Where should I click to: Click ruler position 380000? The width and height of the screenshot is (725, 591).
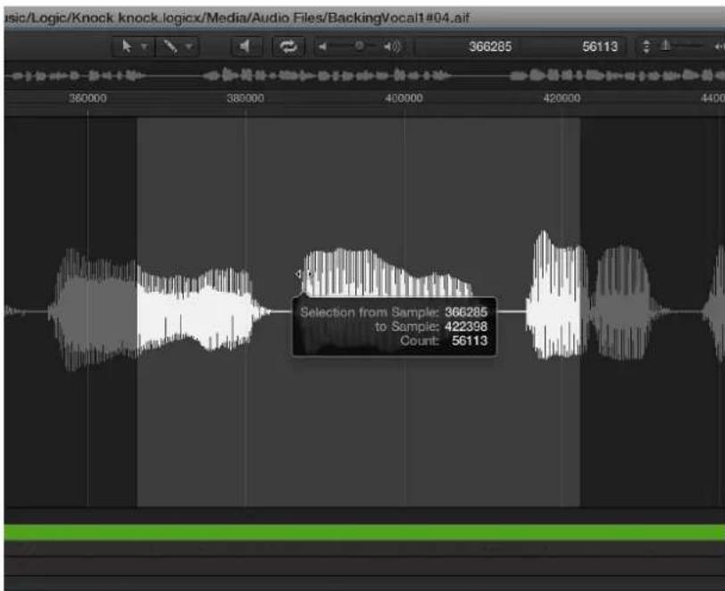click(245, 98)
